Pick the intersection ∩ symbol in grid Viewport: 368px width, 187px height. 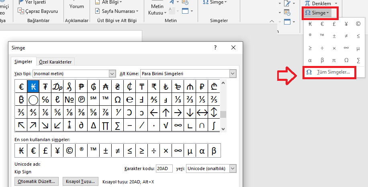pos(202,125)
